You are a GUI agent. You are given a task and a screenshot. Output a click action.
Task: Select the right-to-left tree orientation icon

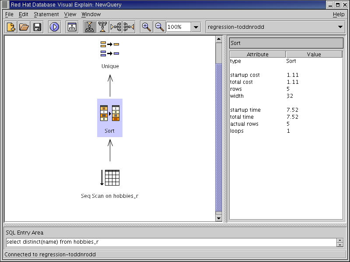point(129,27)
